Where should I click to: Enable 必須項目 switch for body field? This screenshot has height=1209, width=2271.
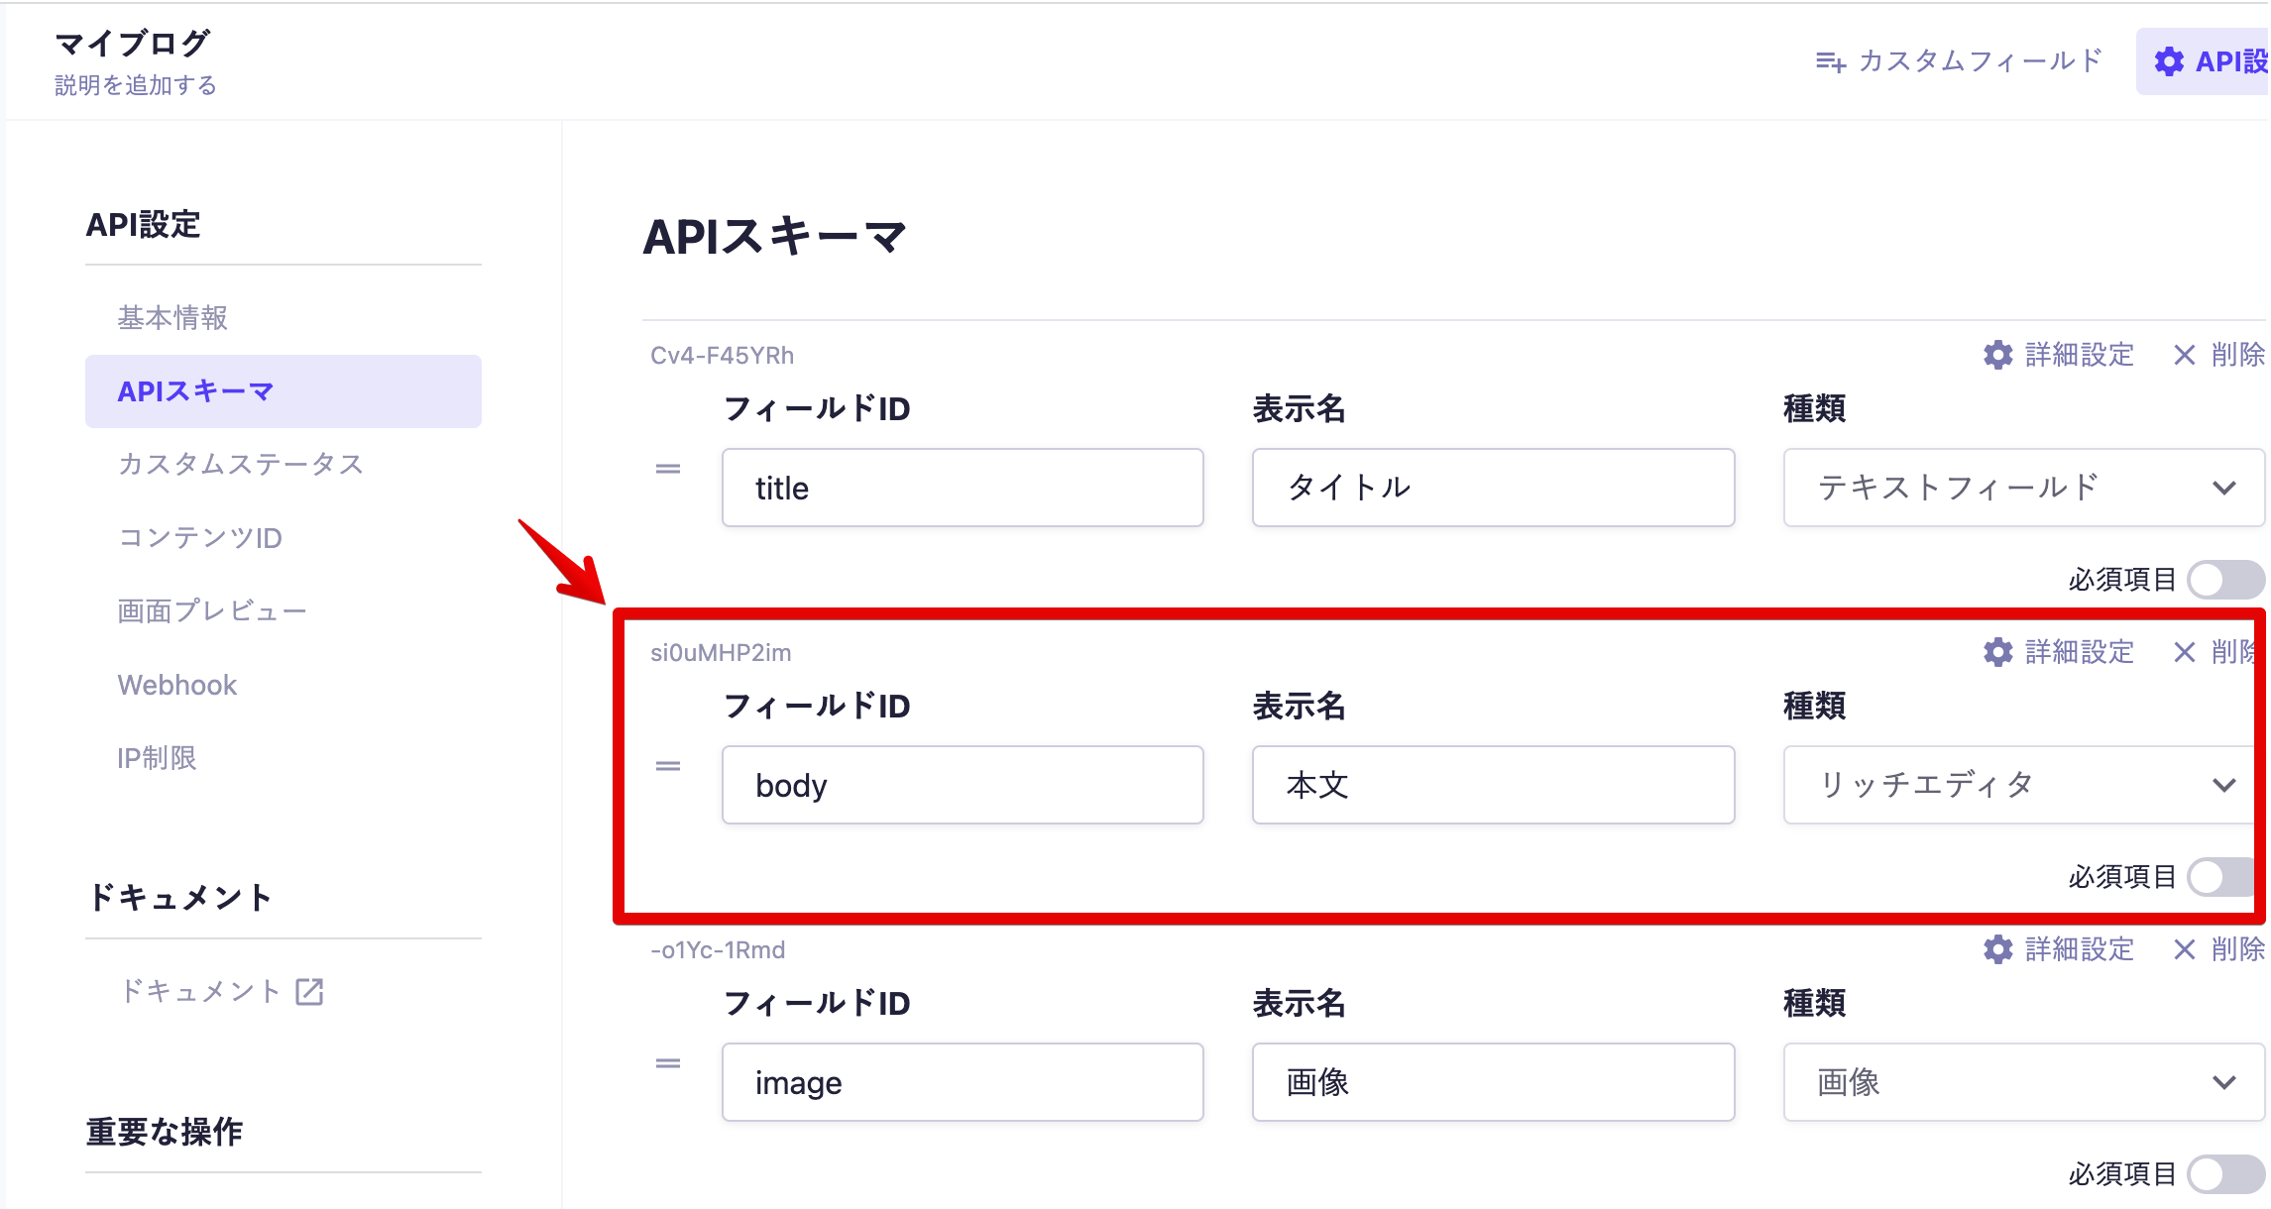(2220, 877)
